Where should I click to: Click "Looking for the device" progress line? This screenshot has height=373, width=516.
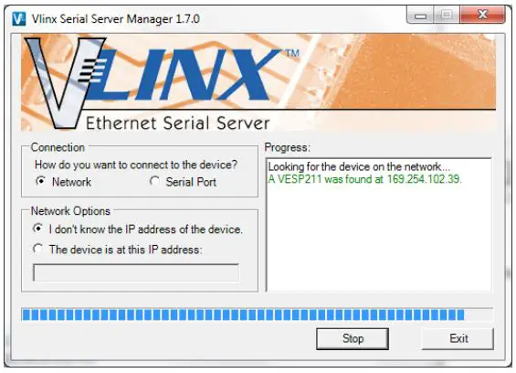coord(359,166)
